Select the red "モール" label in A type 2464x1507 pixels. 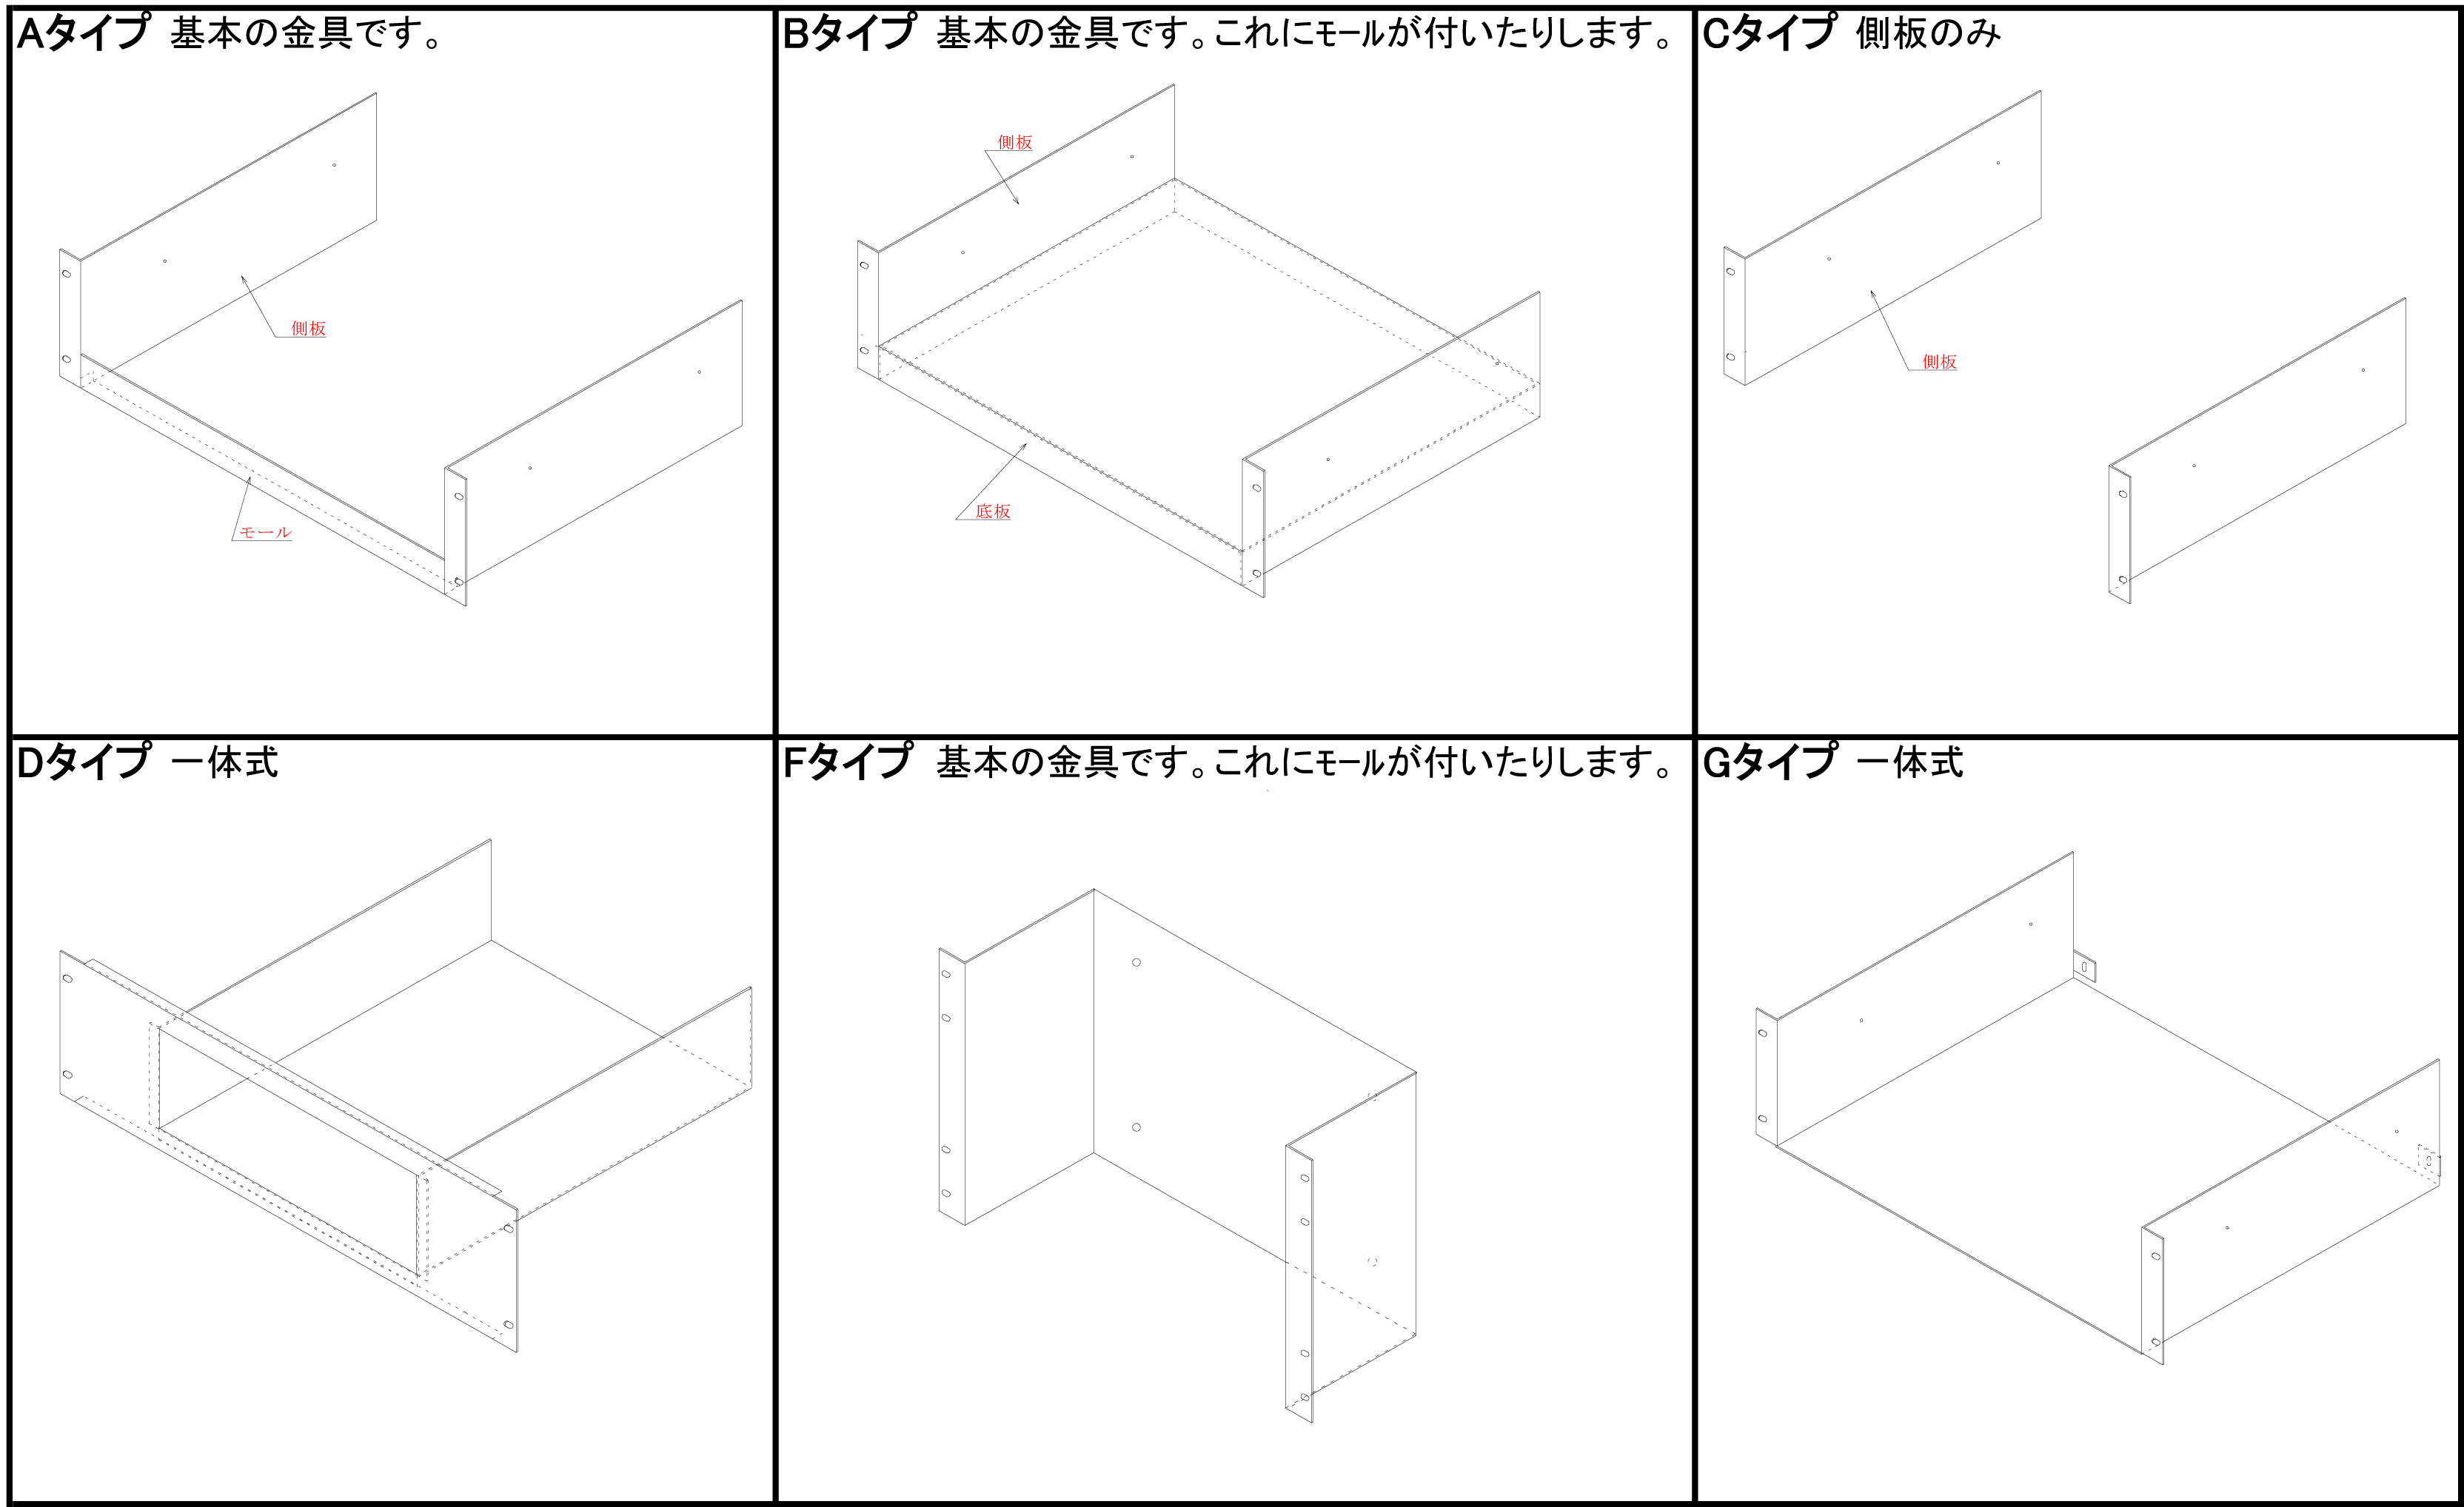265,532
